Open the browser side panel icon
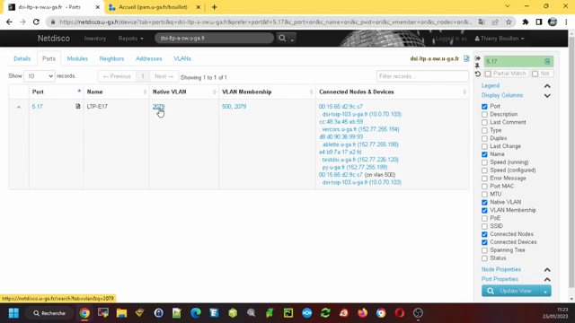575x323 pixels. (539, 22)
